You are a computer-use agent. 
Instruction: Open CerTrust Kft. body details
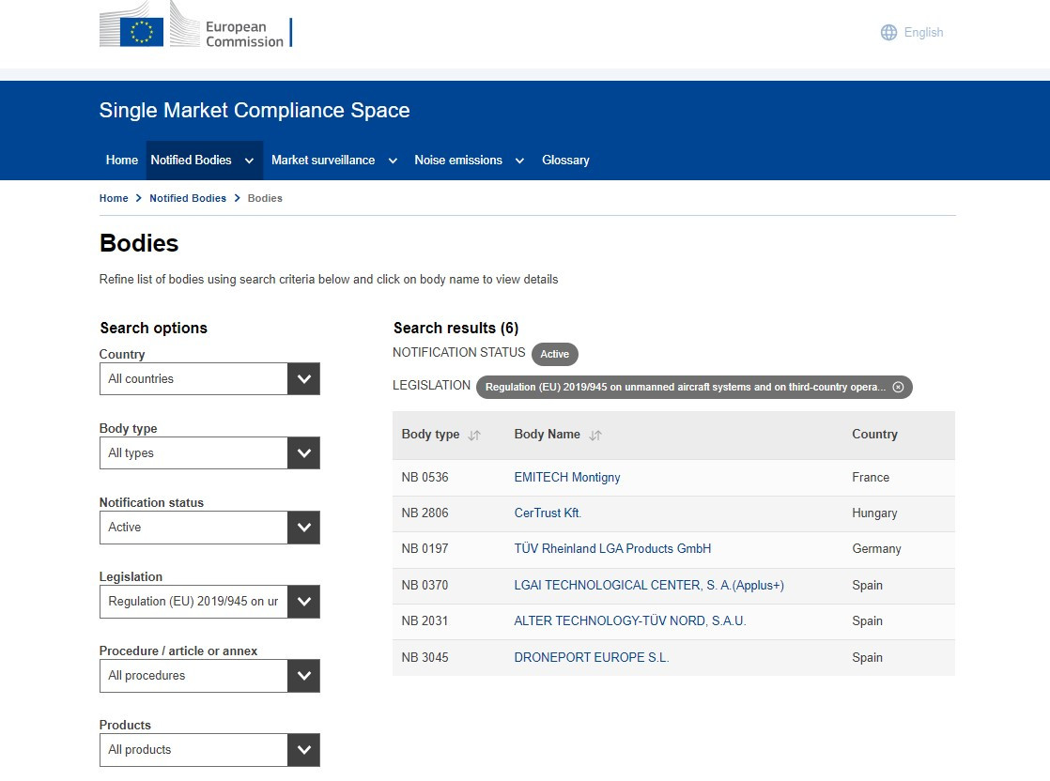(548, 513)
